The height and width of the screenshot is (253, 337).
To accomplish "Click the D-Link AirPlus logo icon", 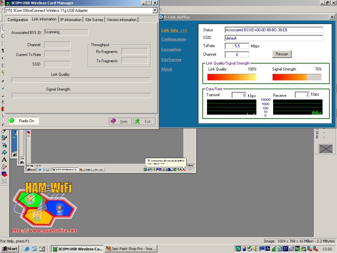I will 161,17.
